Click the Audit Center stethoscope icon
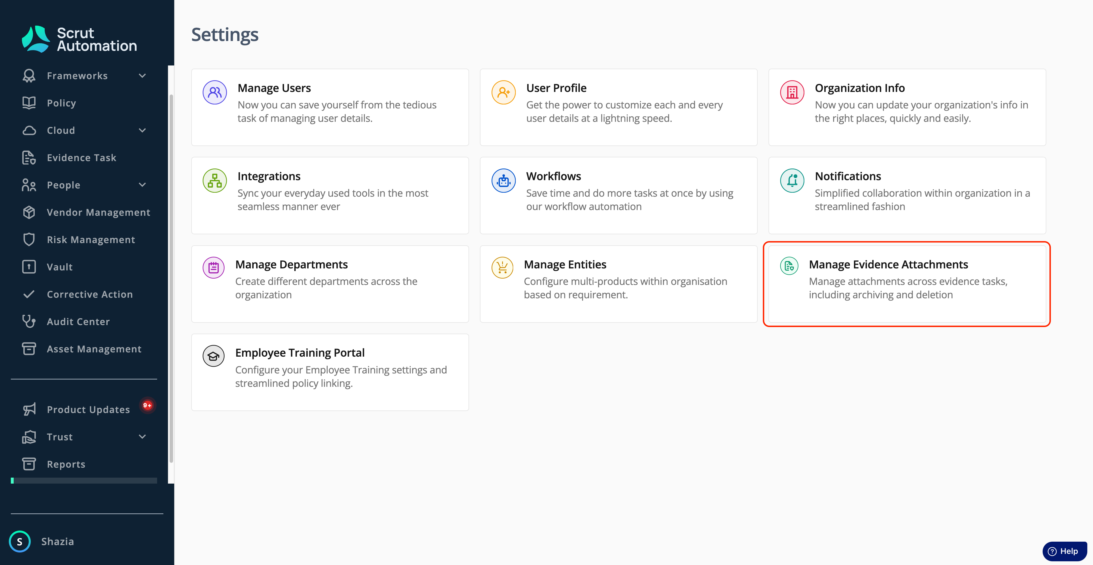The height and width of the screenshot is (565, 1093). pyautogui.click(x=29, y=322)
